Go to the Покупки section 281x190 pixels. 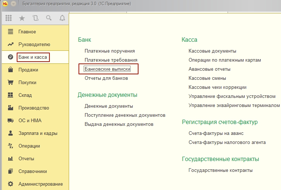[27, 83]
